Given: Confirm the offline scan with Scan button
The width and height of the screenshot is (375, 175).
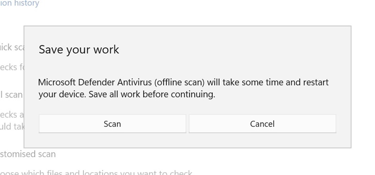Looking at the screenshot, I should 112,124.
